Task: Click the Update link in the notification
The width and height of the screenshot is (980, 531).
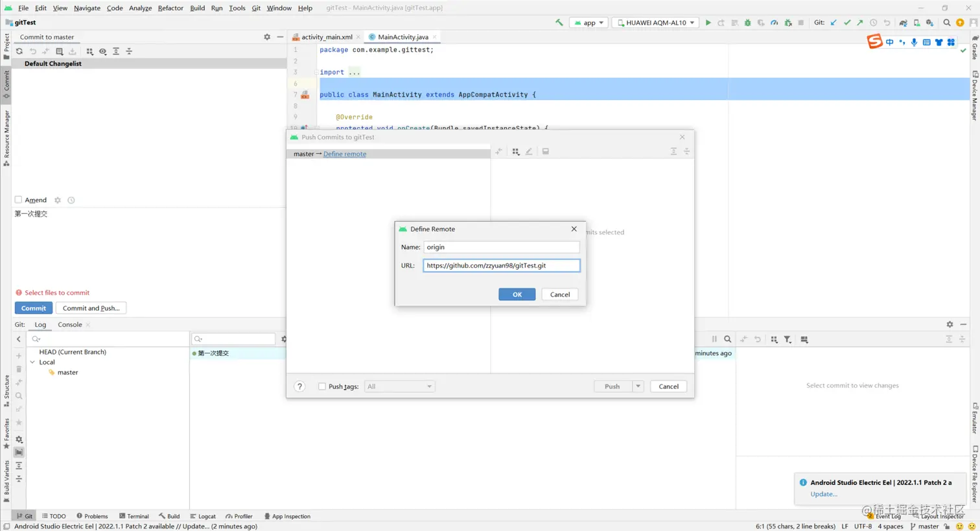Action: coord(824,494)
